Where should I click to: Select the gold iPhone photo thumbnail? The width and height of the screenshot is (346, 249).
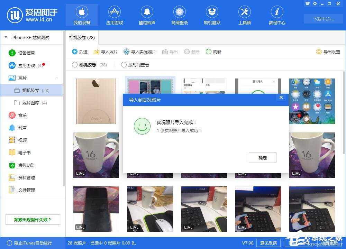96,101
